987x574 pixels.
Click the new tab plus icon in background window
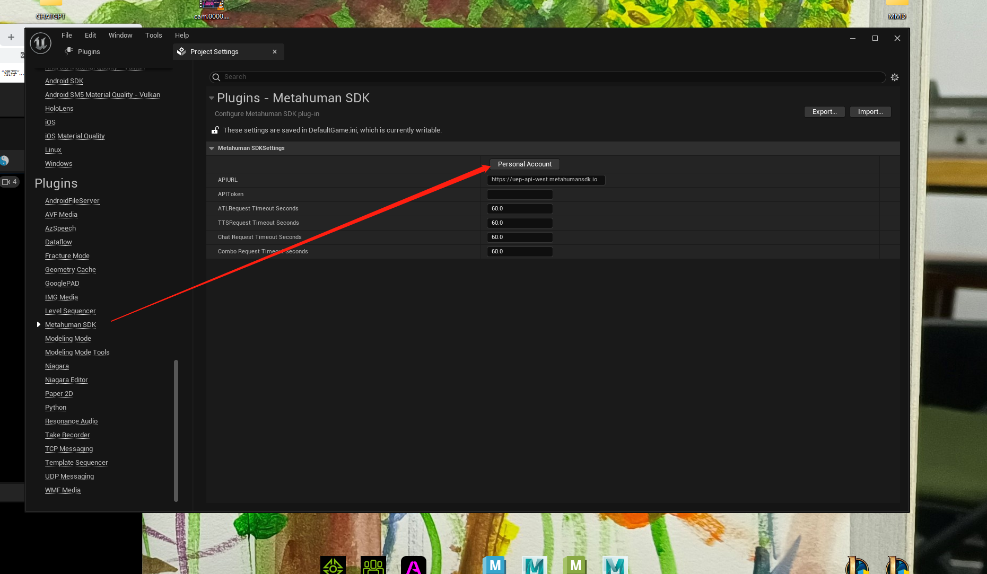(x=11, y=37)
